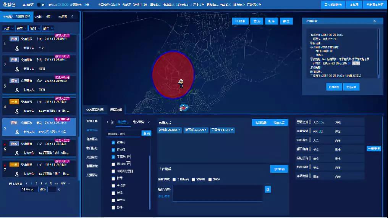Click the leftmost button in the map toolbar

pyautogui.click(x=240, y=21)
